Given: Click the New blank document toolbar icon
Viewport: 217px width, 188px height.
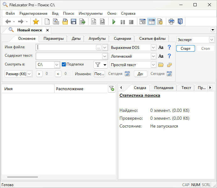Looking at the screenshot, I should click(47, 22).
